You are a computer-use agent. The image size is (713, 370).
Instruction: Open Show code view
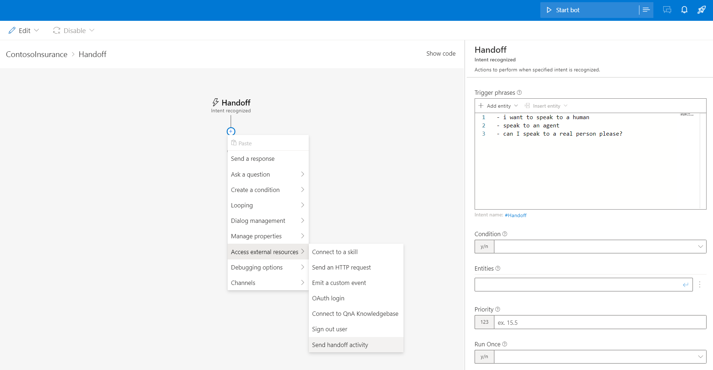click(x=441, y=53)
